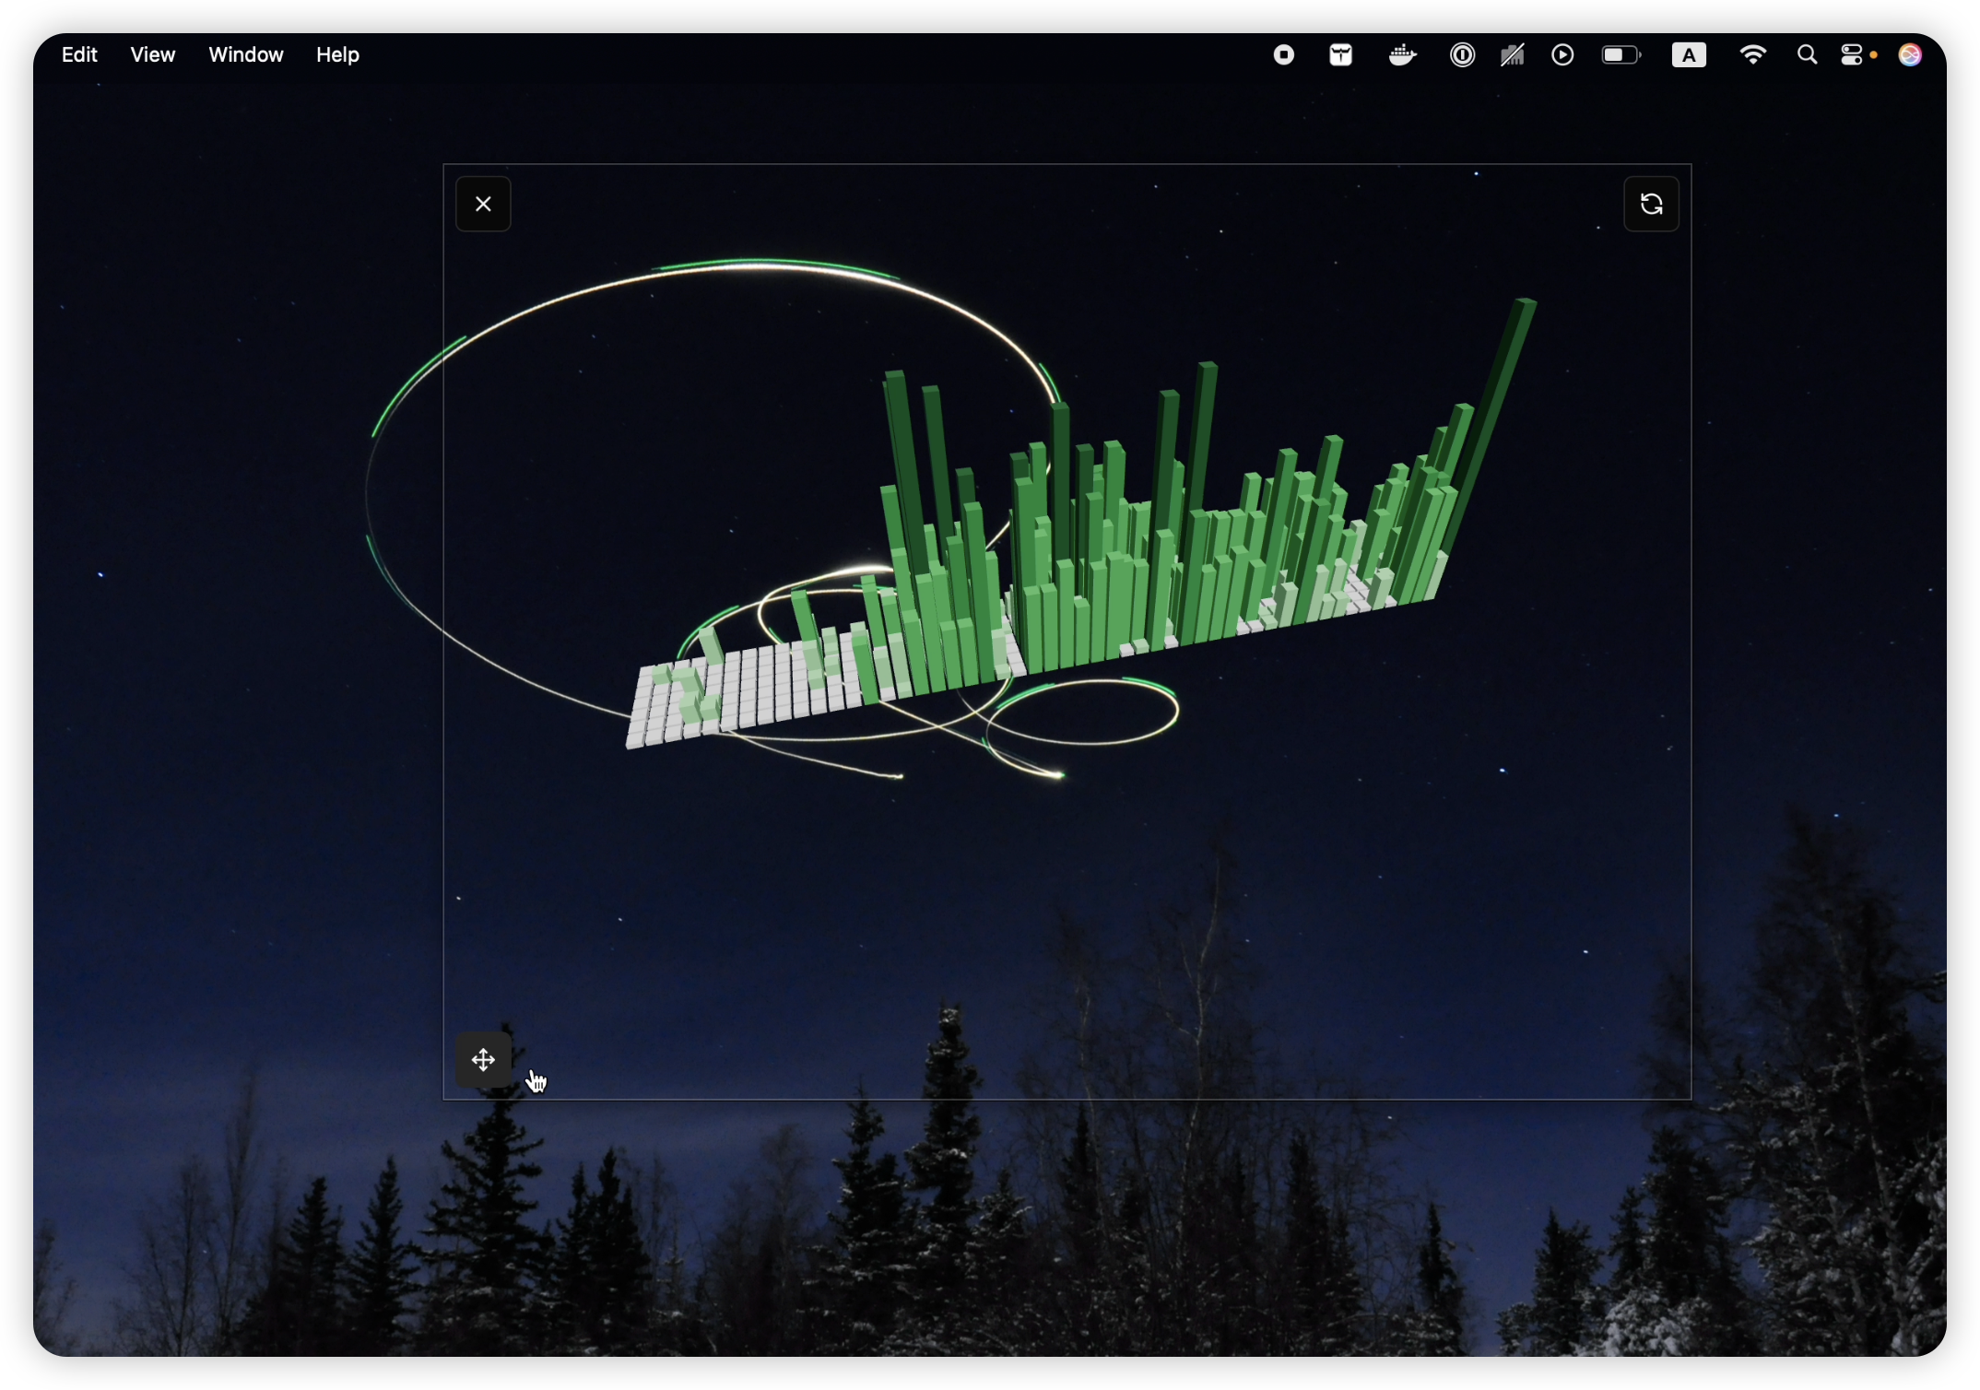Click the four-arrow move handle icon

coord(483,1060)
